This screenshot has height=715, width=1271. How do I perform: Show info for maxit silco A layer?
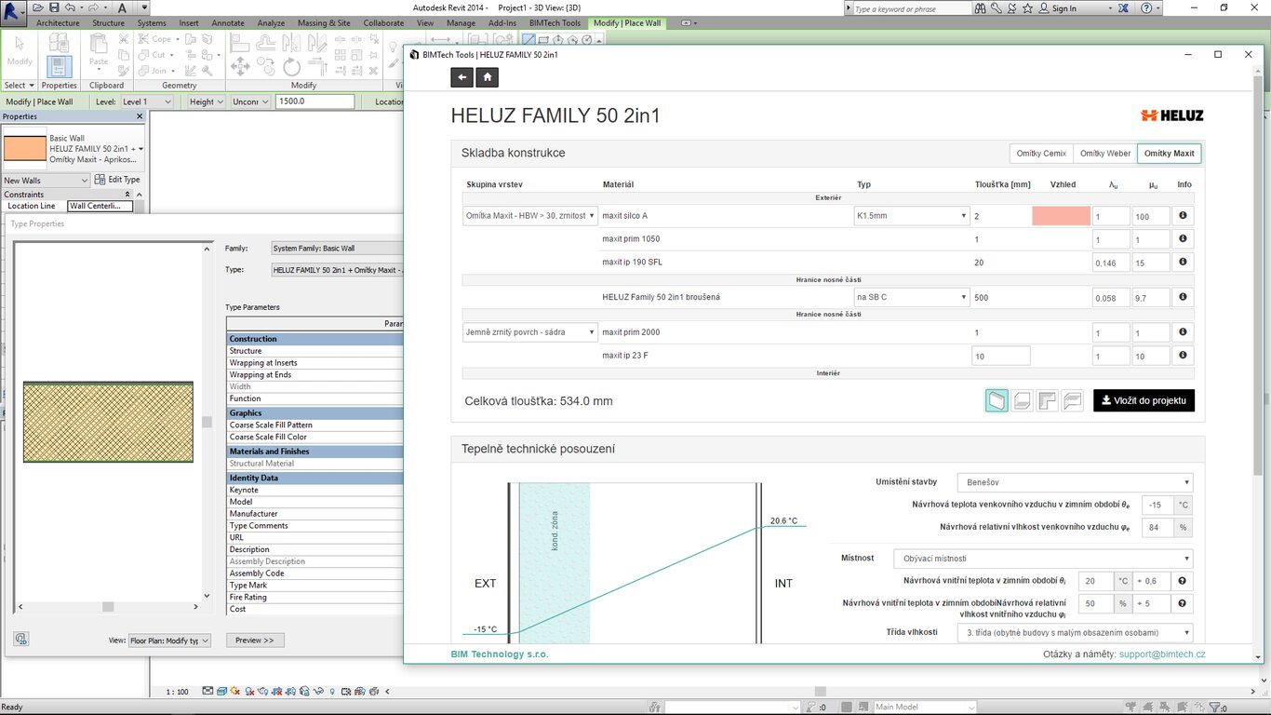tap(1183, 215)
